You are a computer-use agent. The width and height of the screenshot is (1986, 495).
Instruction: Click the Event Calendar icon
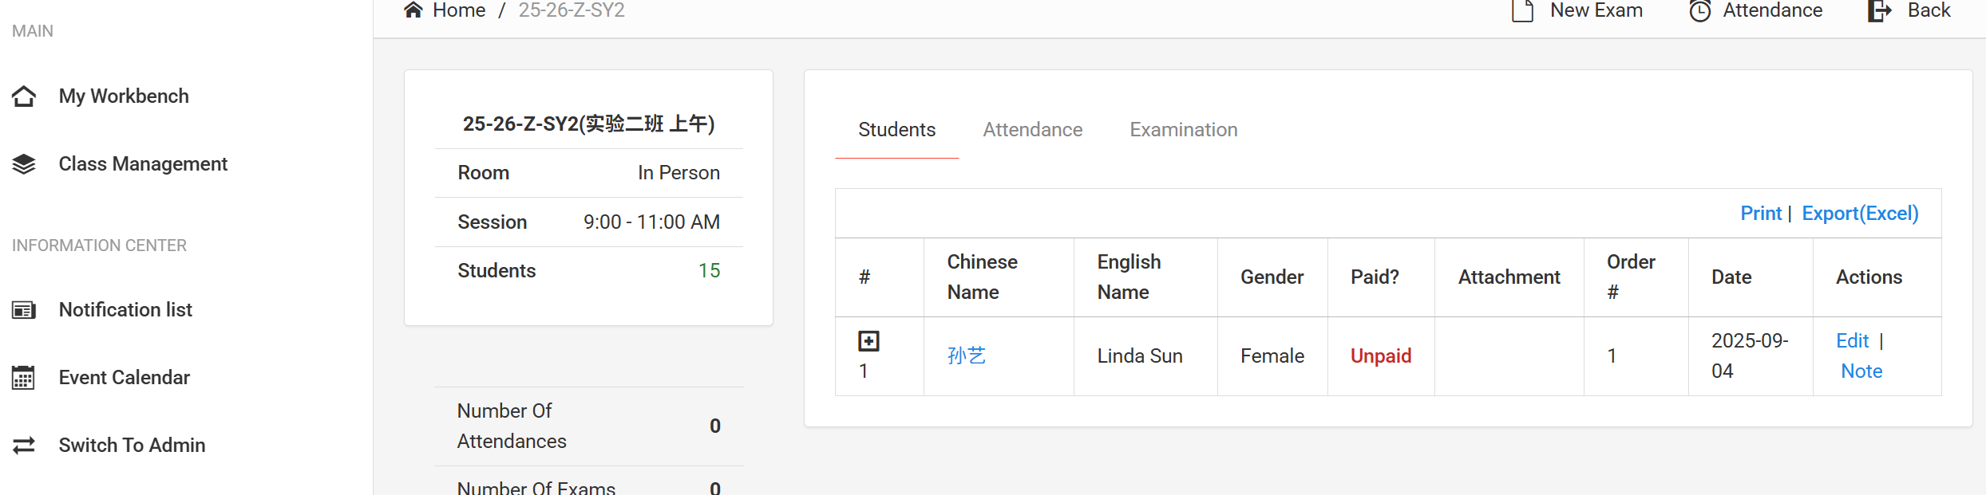click(x=24, y=378)
